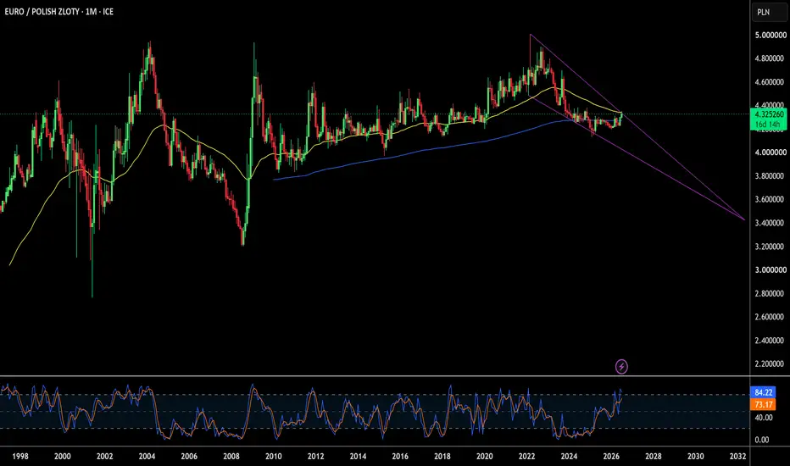
Task: Click the 0.00 oscillator scale label
Action: 762,439
